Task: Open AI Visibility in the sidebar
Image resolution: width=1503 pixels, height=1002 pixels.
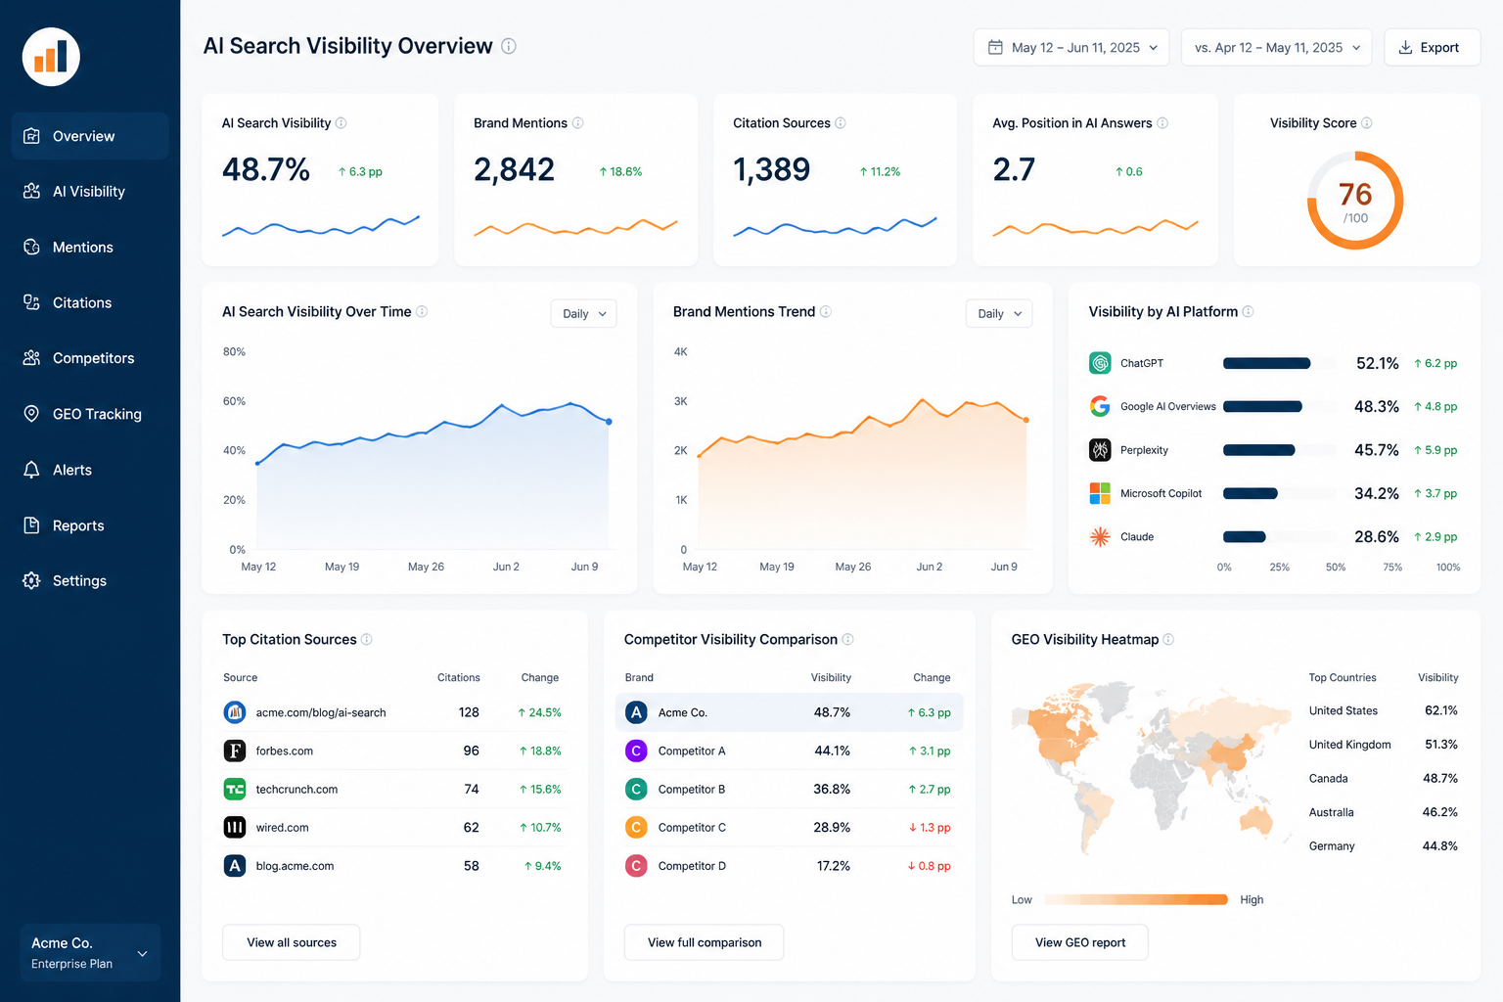Action: click(x=90, y=192)
